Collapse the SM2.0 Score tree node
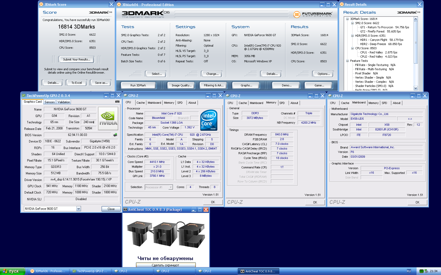 (352, 23)
